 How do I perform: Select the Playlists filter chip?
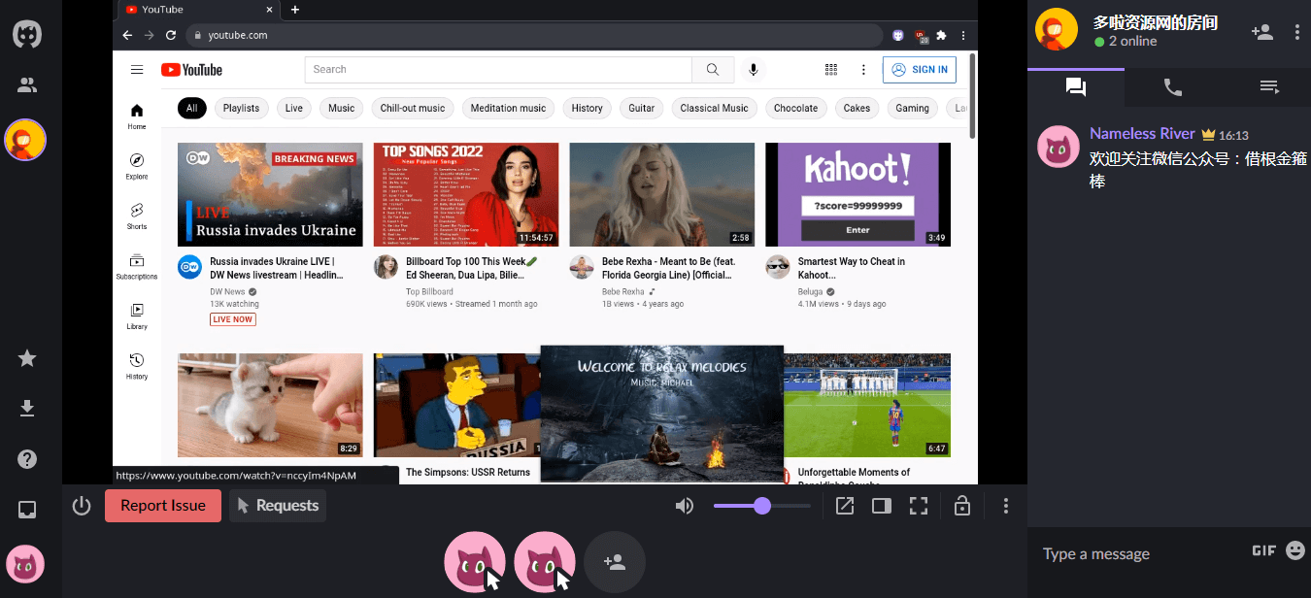coord(241,108)
